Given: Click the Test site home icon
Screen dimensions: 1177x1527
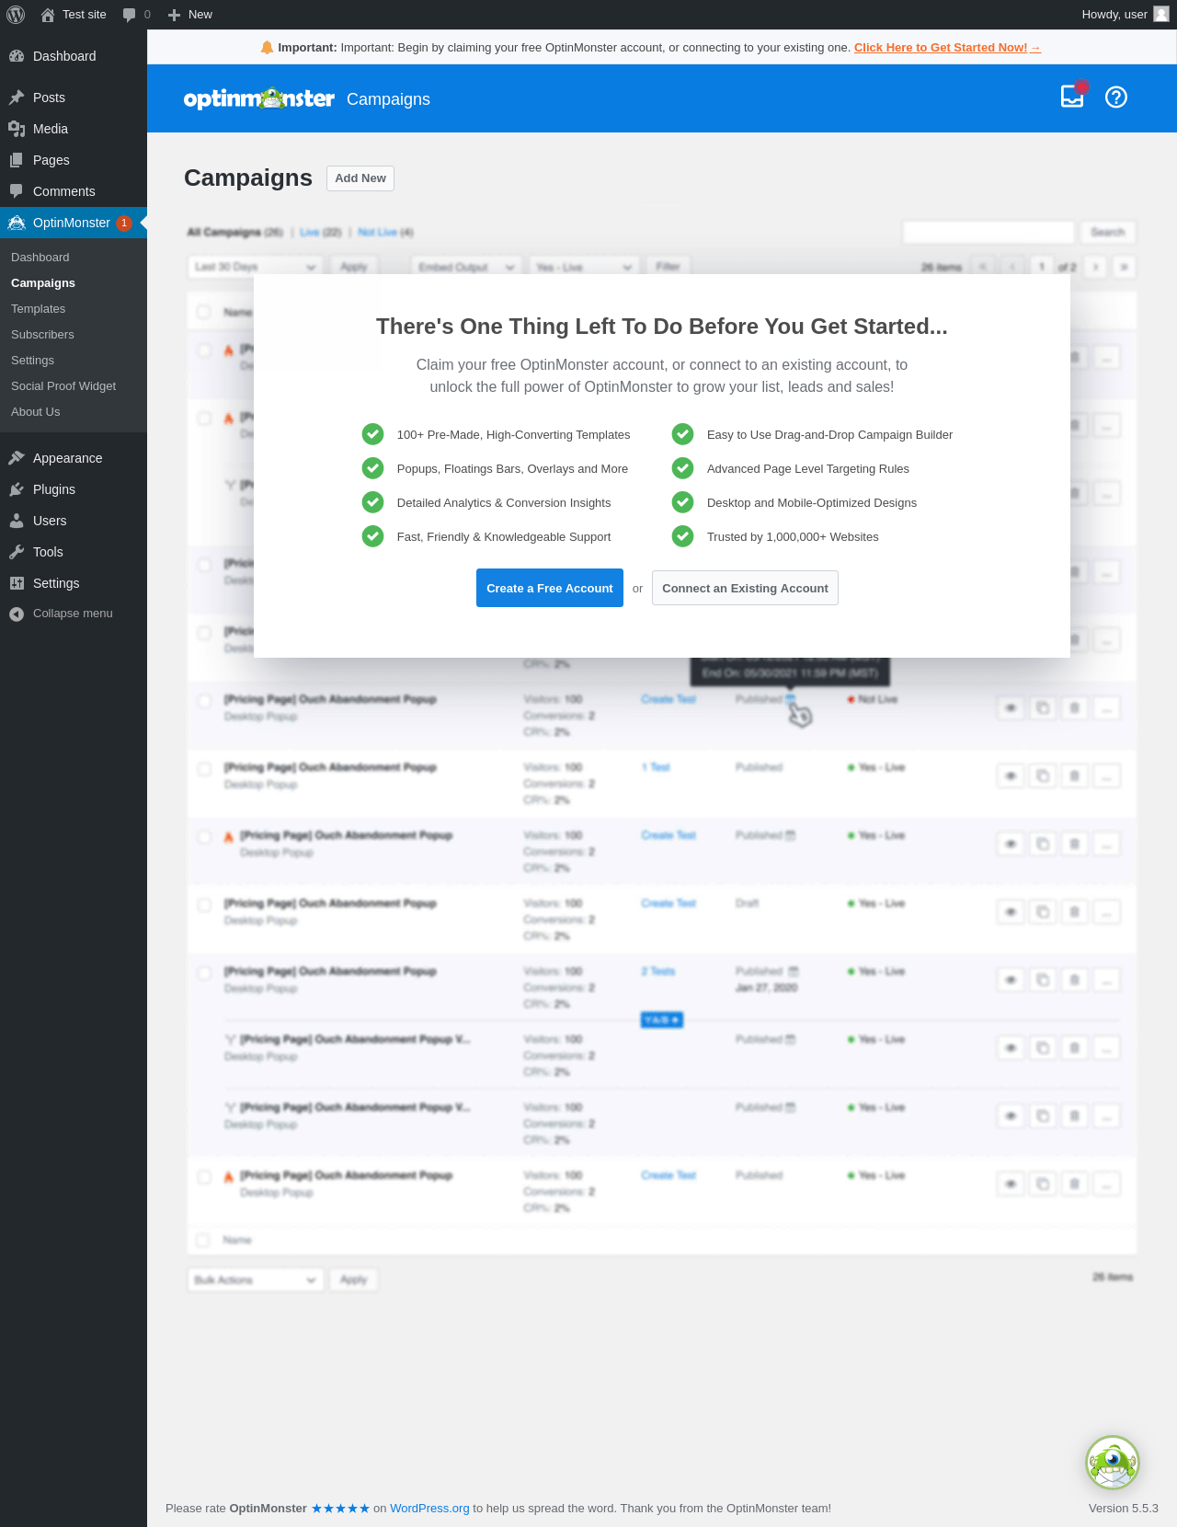Looking at the screenshot, I should [x=48, y=15].
